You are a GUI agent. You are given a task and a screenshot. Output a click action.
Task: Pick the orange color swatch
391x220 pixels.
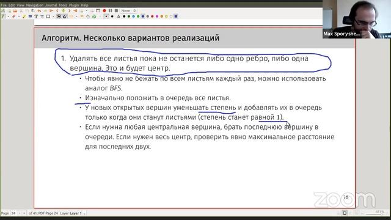[161, 16]
